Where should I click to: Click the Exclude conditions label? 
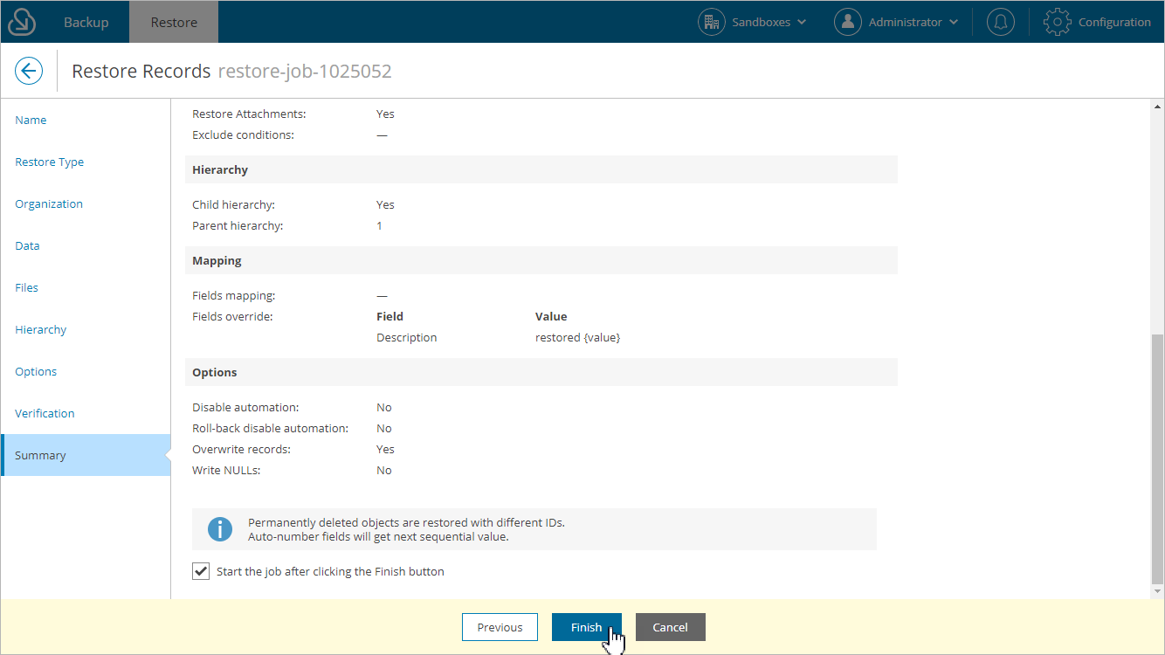coord(243,134)
